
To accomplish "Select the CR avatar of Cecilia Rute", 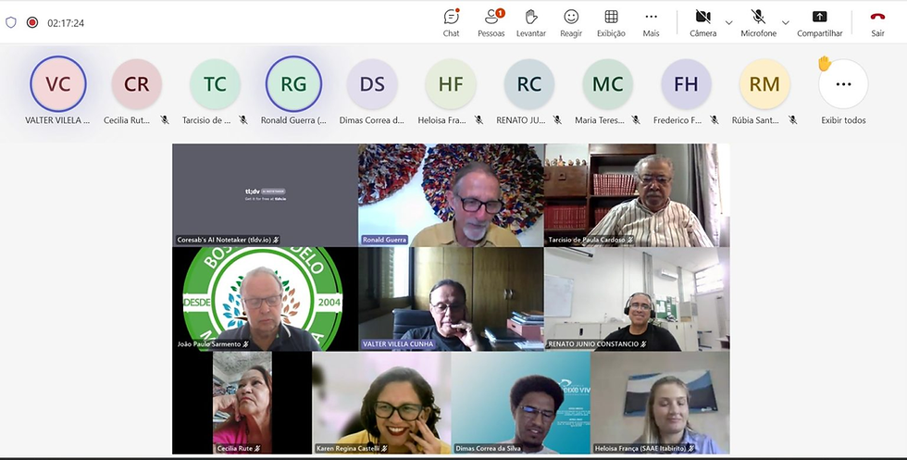I will coord(137,84).
